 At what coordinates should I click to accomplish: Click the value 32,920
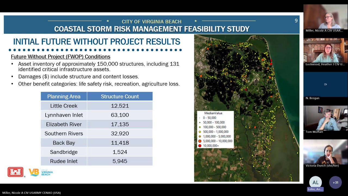(x=120, y=133)
